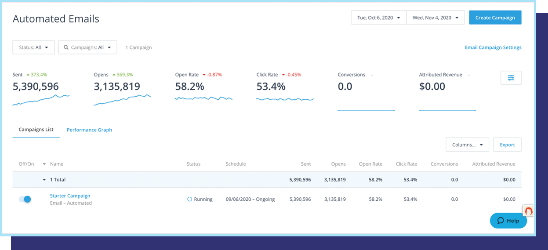548x250 pixels.
Task: Toggle the Starter Campaign on/off switch
Action: coord(25,199)
